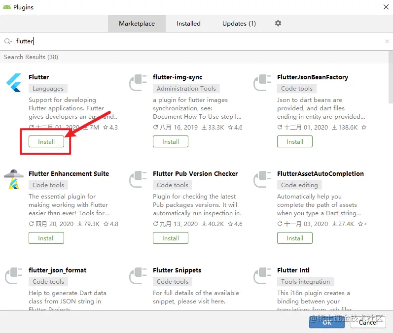Viewport: 393px width, 333px height.
Task: Open the Flutter plugin title
Action: (39, 77)
